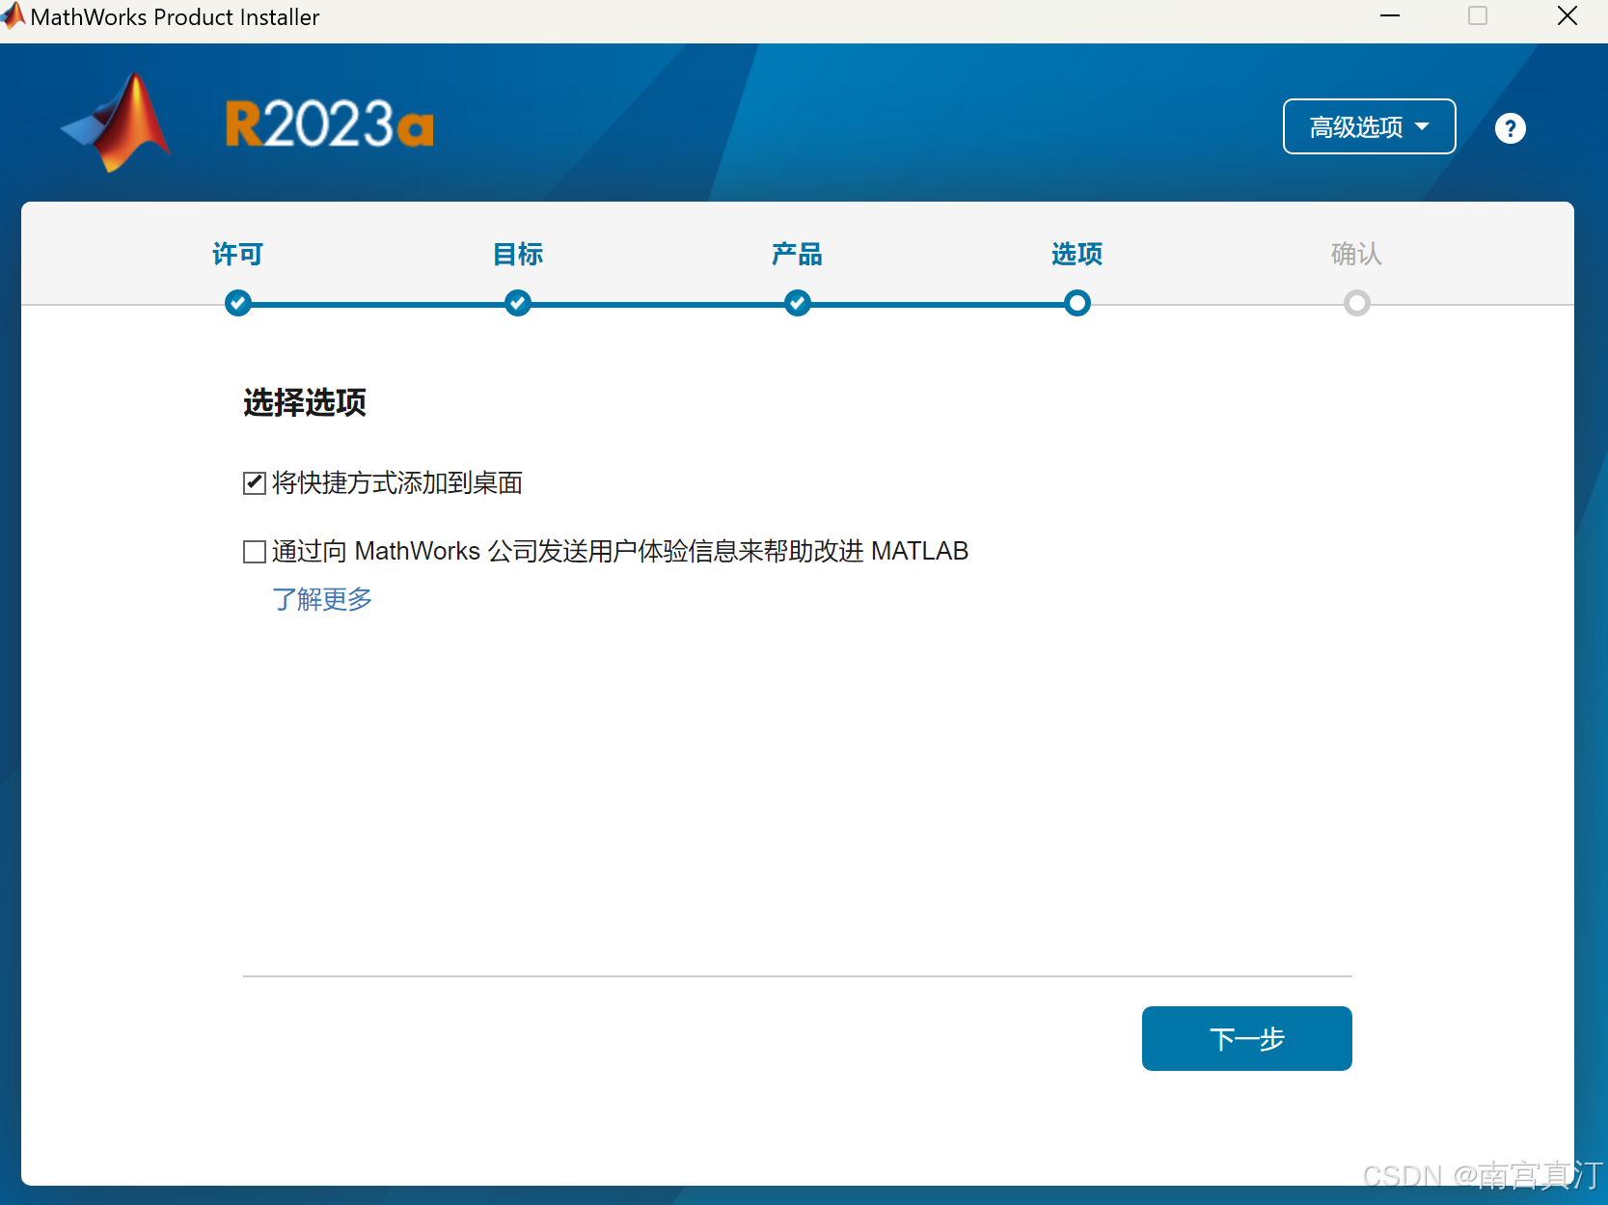Image resolution: width=1608 pixels, height=1205 pixels.
Task: Click the 目标 completed checkmark marker
Action: click(518, 303)
